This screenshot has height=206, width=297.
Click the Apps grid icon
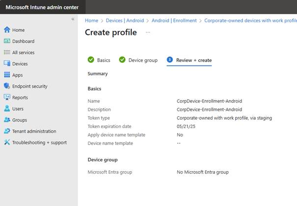[x=7, y=75]
